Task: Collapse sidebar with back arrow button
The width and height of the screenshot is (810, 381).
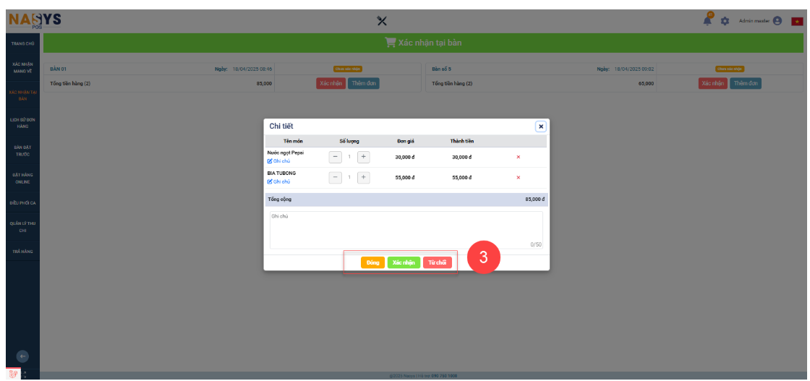Action: point(22,355)
